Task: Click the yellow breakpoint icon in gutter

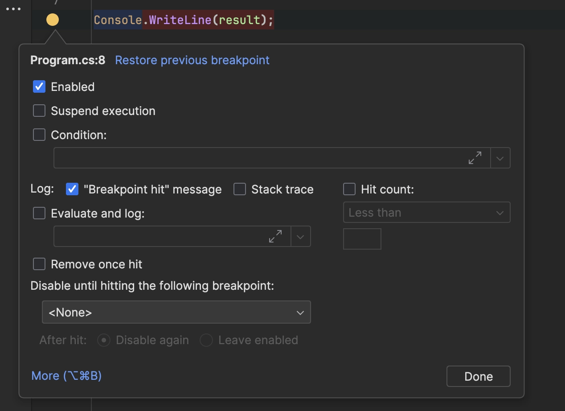Action: [53, 20]
